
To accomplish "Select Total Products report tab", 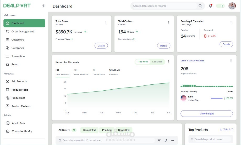I will click(62, 72).
